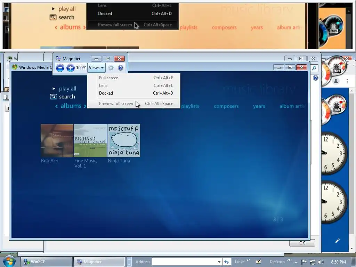This screenshot has width=356, height=267.
Task: Click the Magnifier taskbar button
Action: tap(99, 261)
